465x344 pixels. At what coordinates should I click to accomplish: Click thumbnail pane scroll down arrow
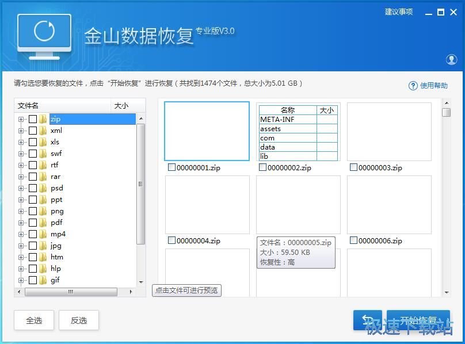447,293
